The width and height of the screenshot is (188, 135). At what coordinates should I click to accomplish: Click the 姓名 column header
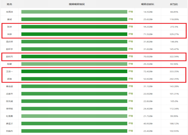tap(10, 4)
